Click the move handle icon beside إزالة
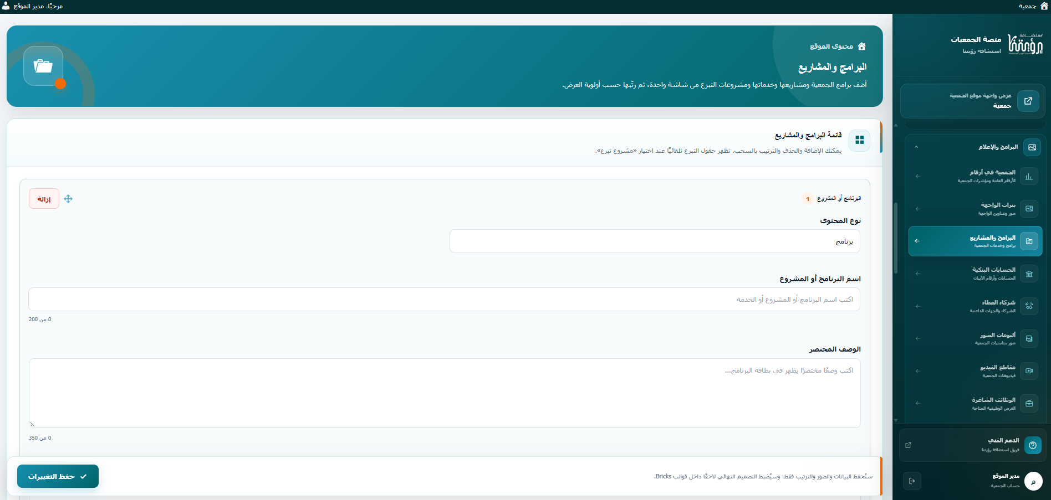The height and width of the screenshot is (500, 1051). coord(68,199)
